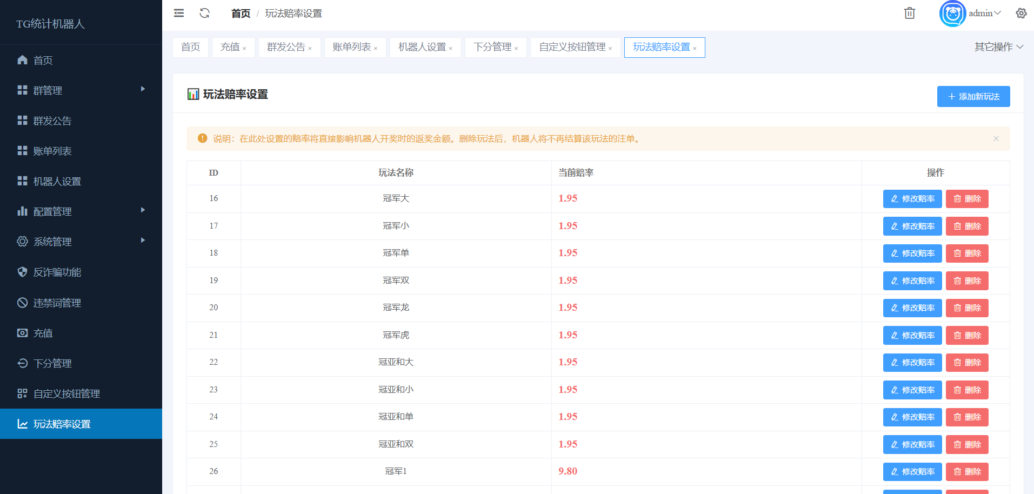Open the settings gear icon in header
This screenshot has height=494, width=1034.
click(1021, 13)
